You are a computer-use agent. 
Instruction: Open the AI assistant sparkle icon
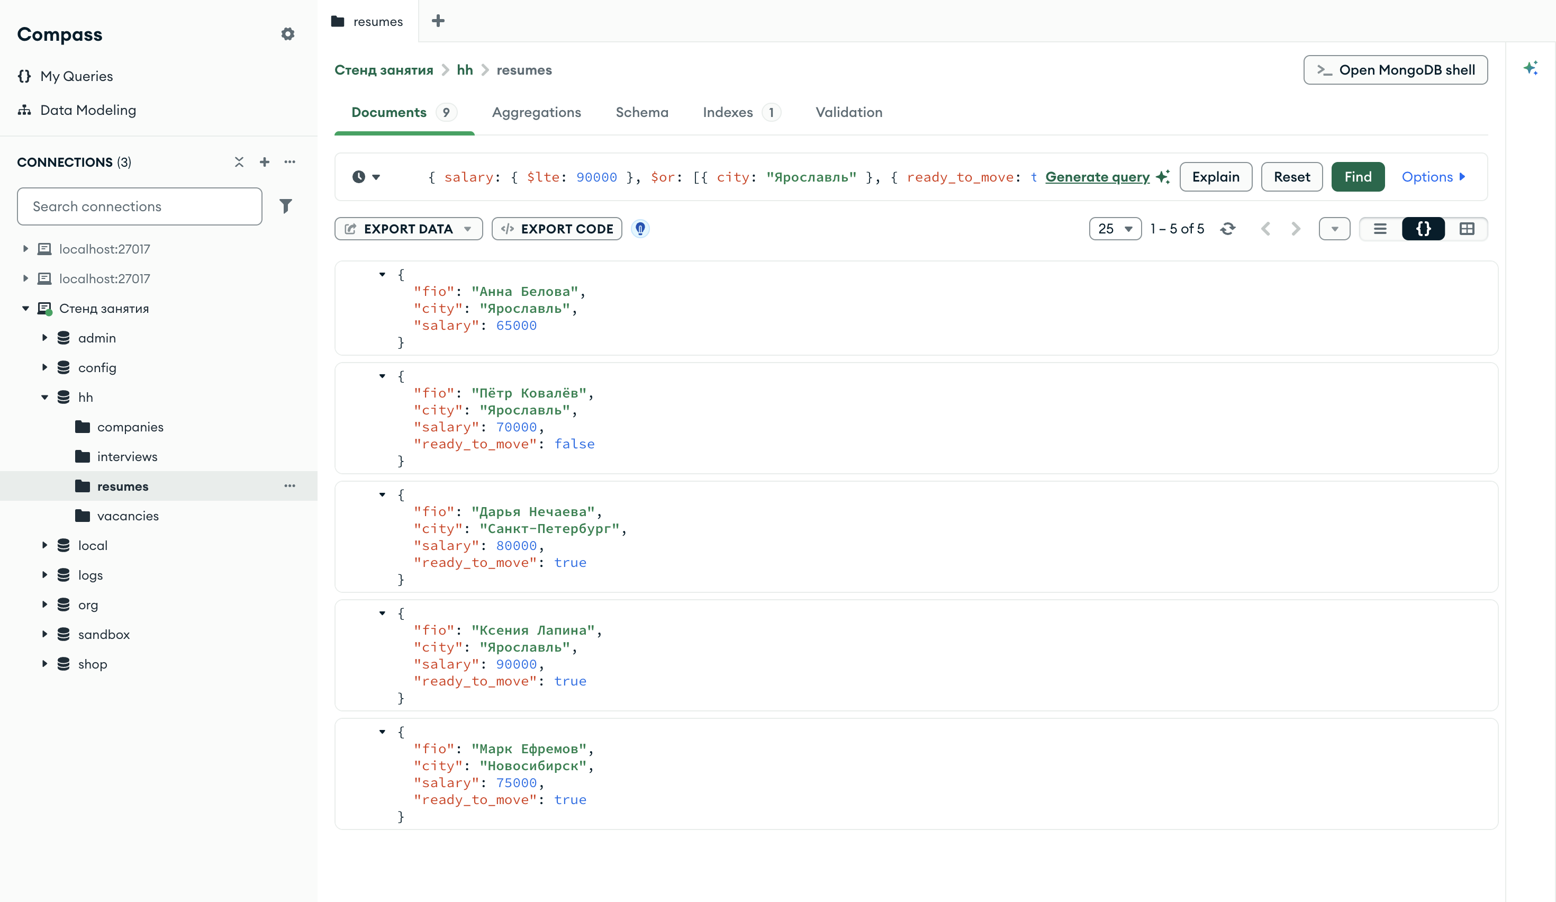pos(1530,68)
